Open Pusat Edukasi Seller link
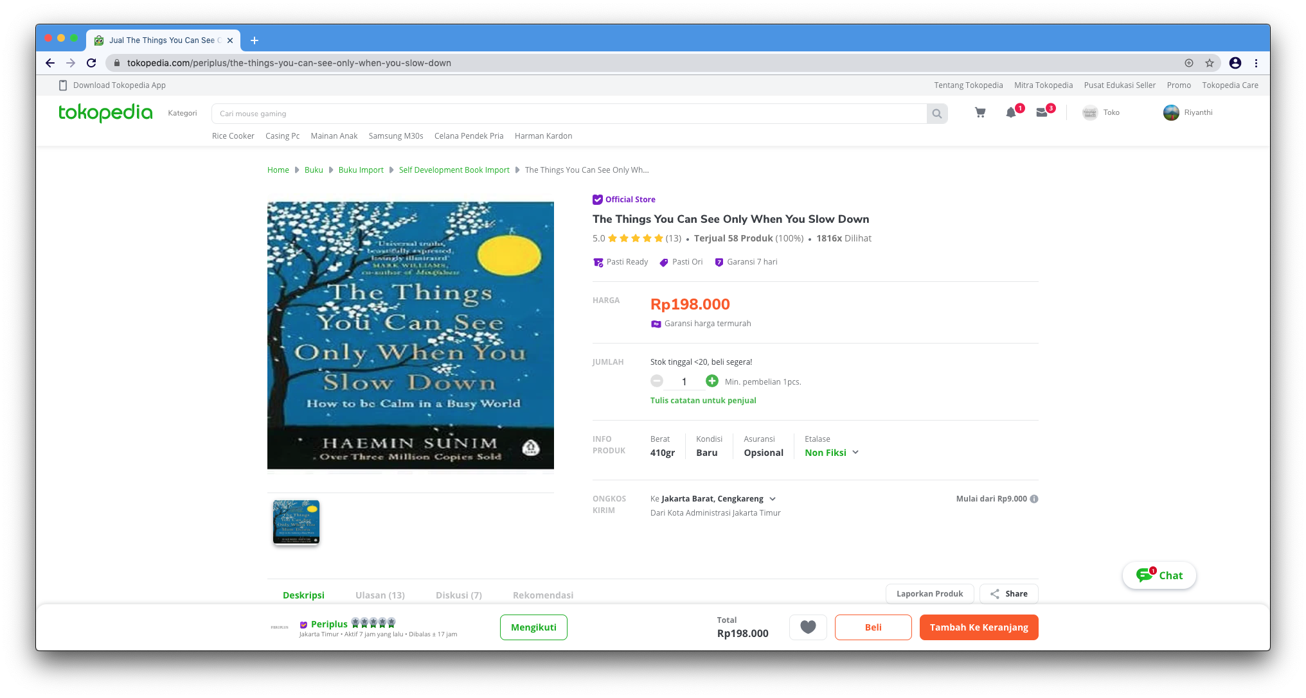This screenshot has height=698, width=1306. [x=1120, y=85]
